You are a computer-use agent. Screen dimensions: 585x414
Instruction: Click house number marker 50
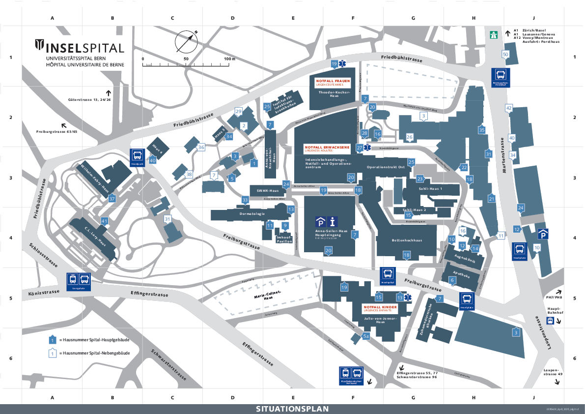(x=505, y=55)
